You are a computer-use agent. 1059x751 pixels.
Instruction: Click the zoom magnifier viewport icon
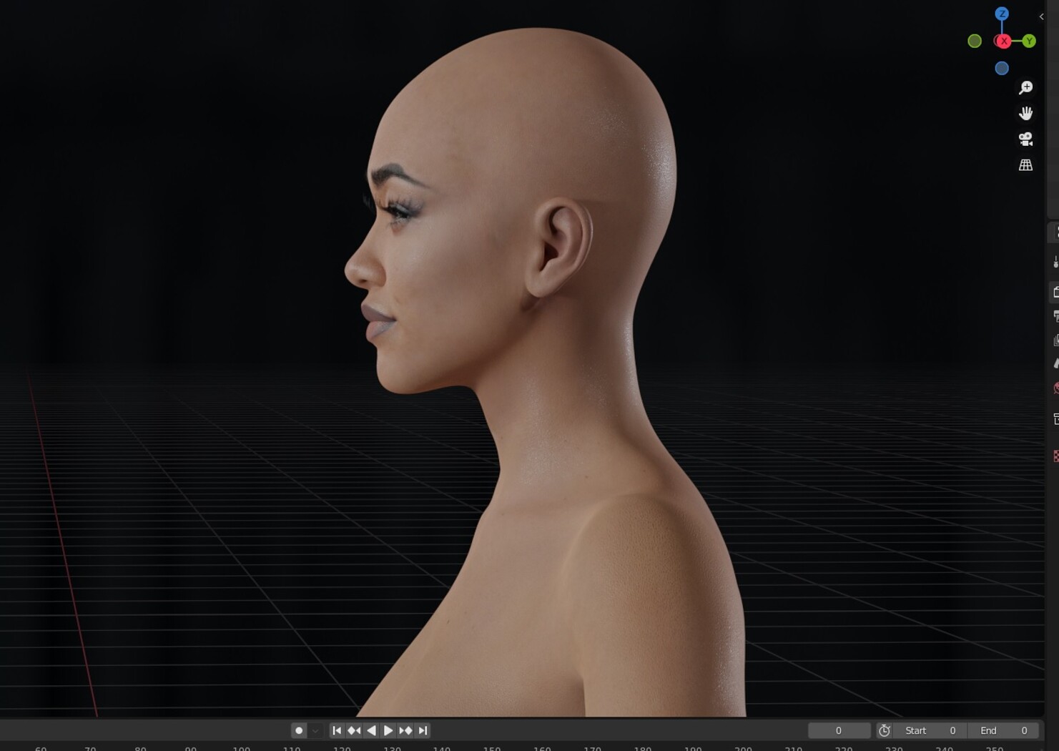pos(1026,87)
